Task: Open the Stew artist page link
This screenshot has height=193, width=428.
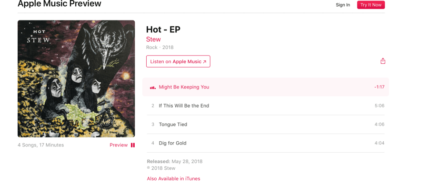Action: 153,39
